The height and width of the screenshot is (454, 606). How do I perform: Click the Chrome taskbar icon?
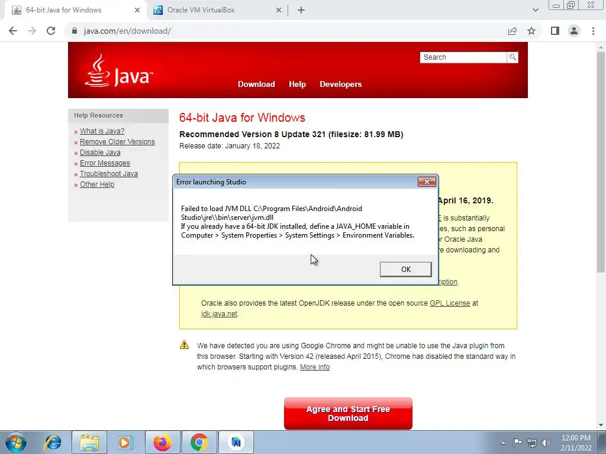point(199,442)
